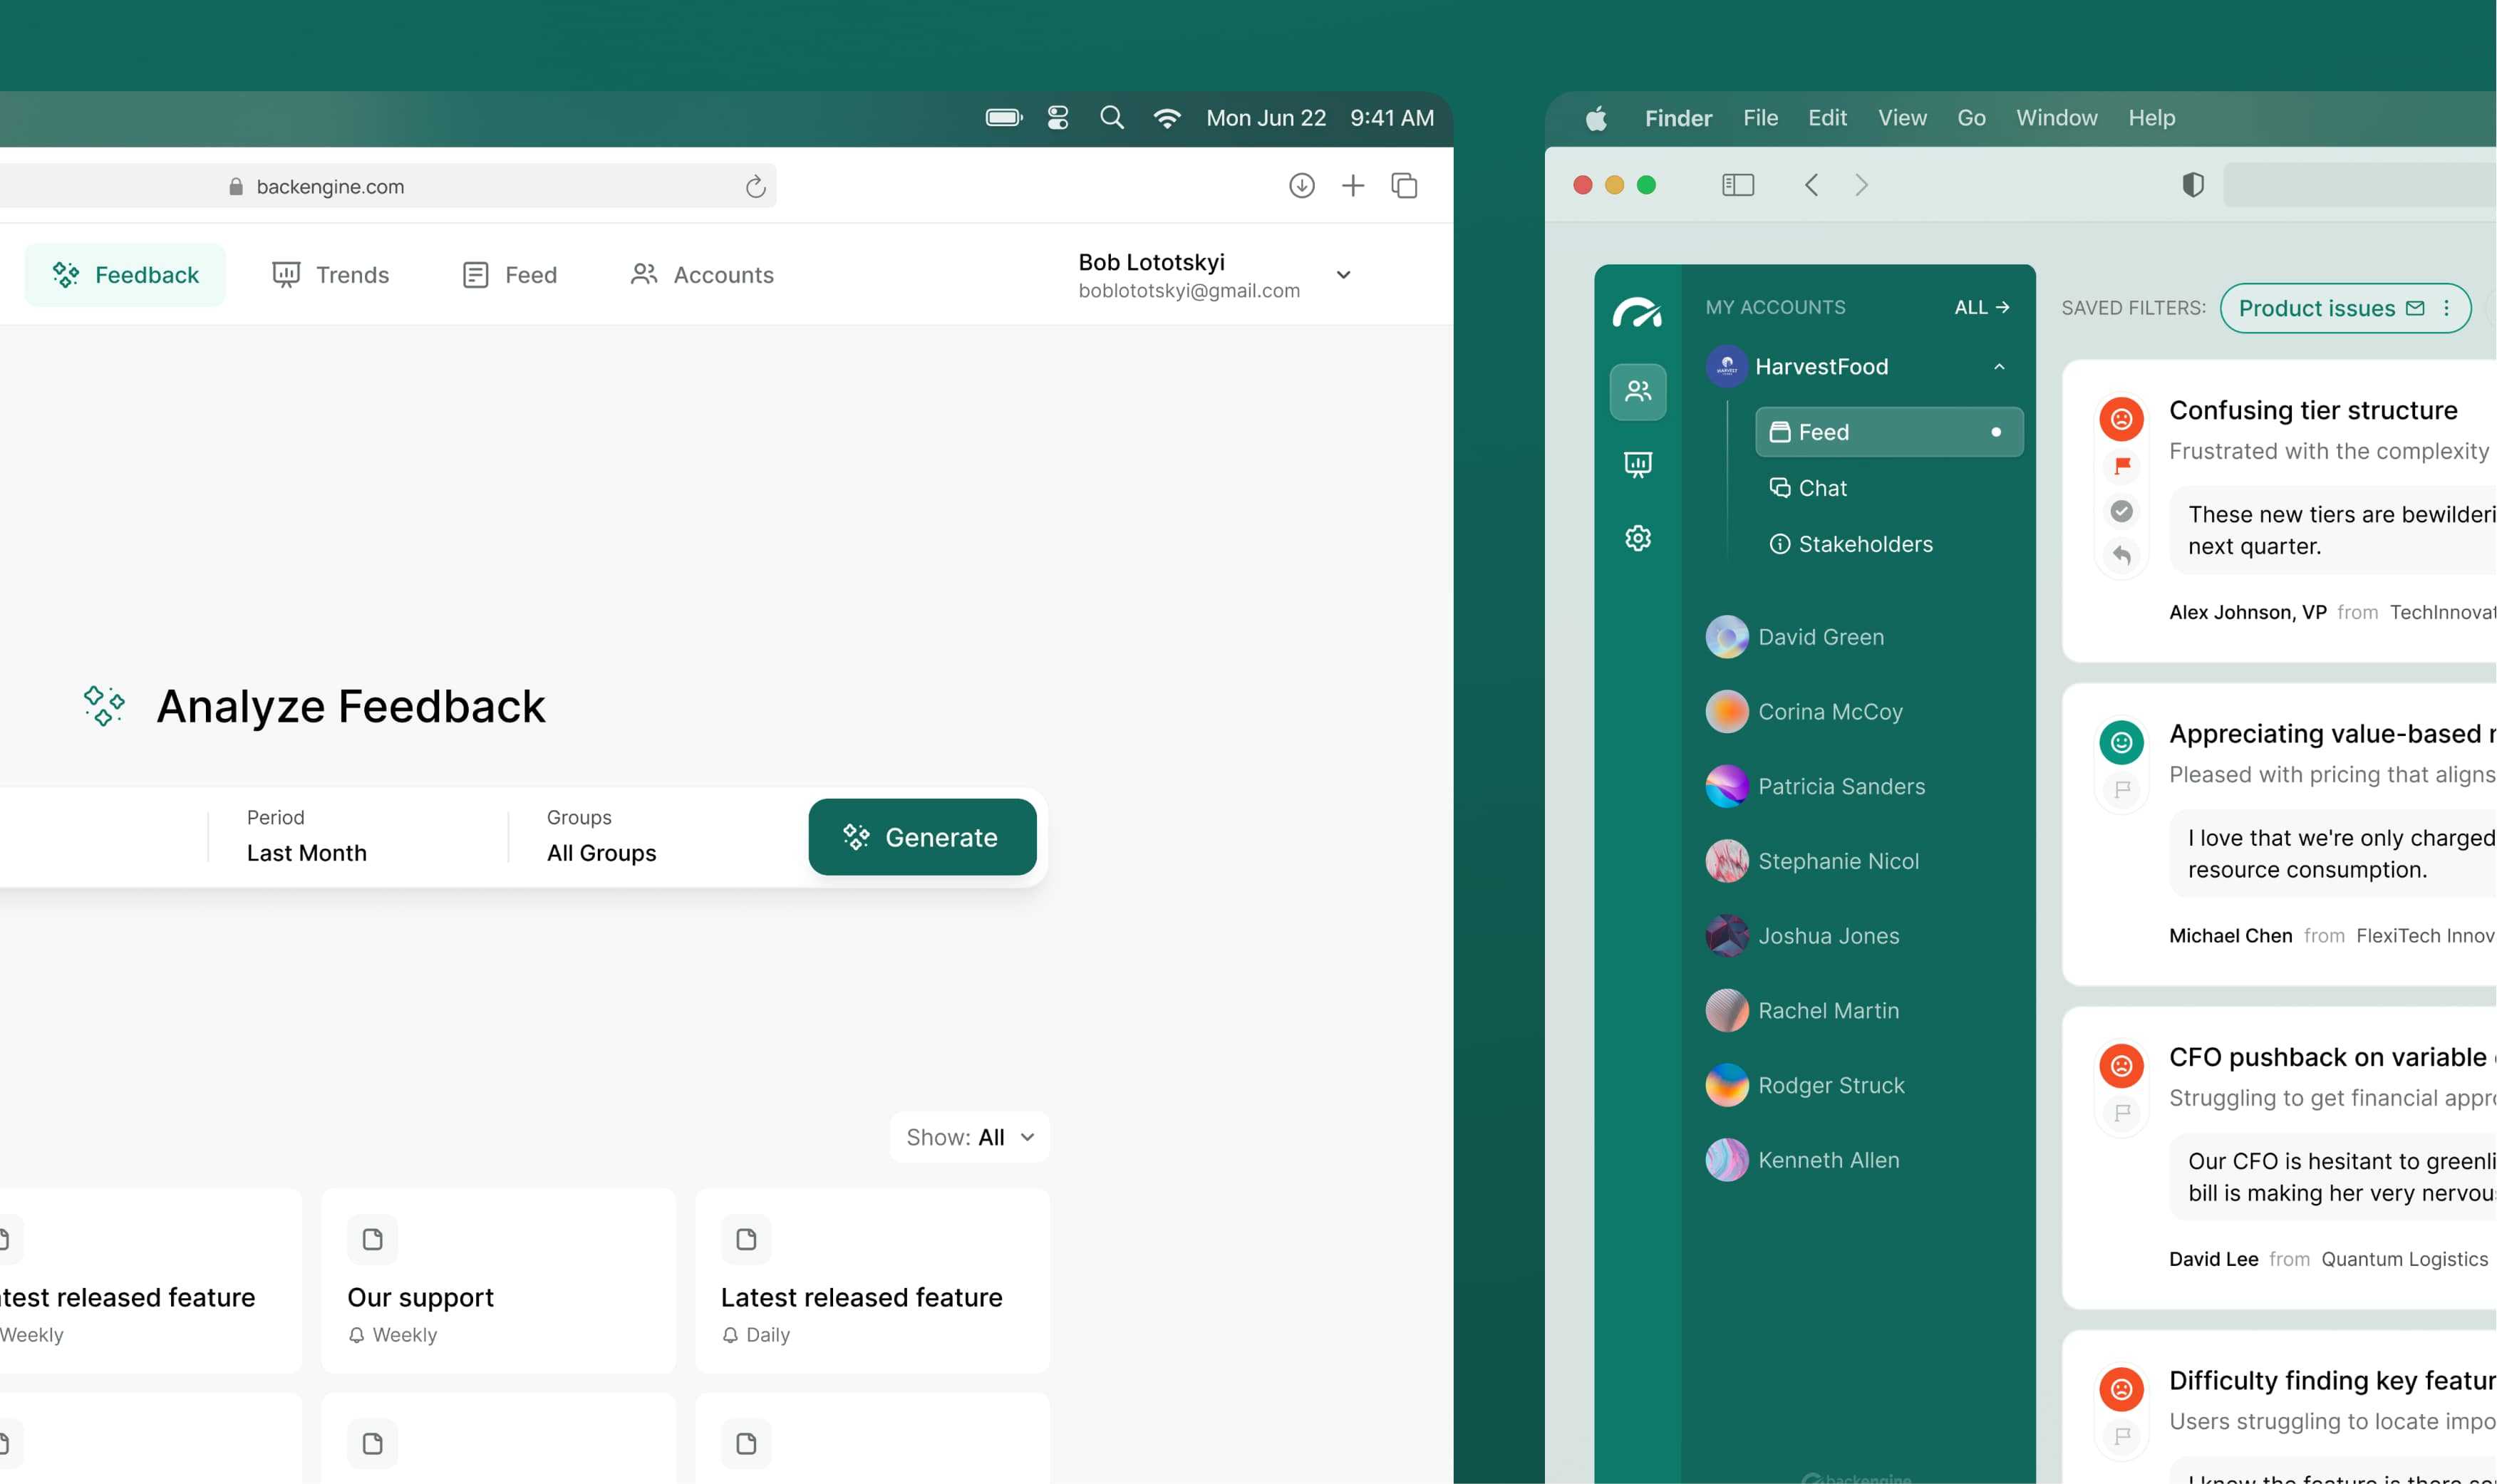Click ALL arrow link beside My Accounts

(1982, 307)
